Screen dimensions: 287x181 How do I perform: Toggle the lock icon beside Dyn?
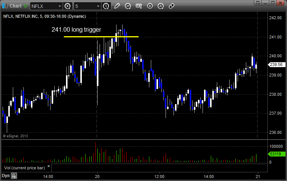(14, 176)
